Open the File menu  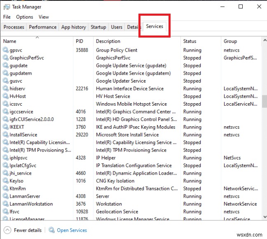point(7,17)
